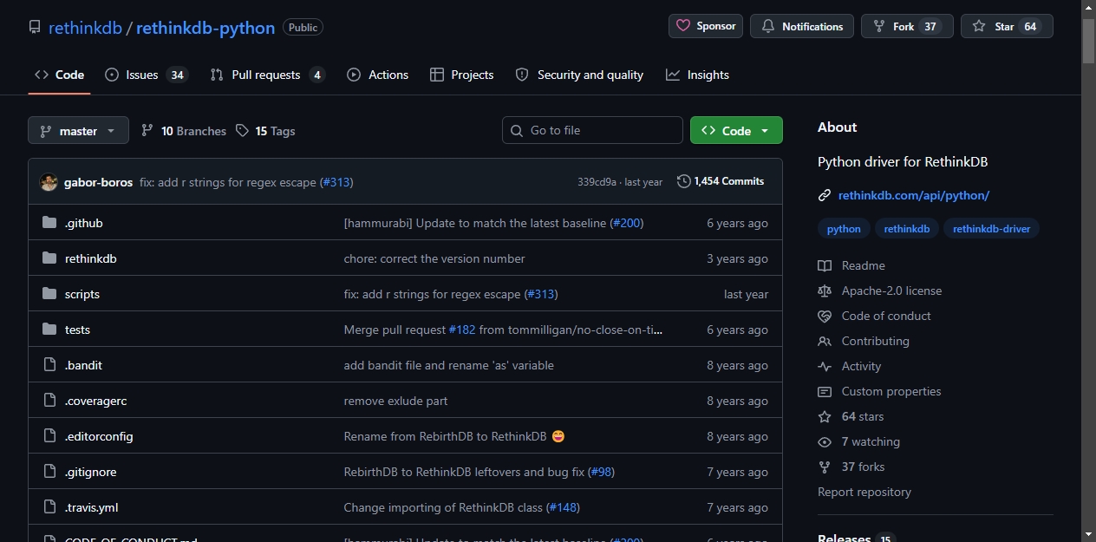Viewport: 1096px width, 542px height.
Task: Open pull request #200 link in .github row
Action: click(x=627, y=223)
